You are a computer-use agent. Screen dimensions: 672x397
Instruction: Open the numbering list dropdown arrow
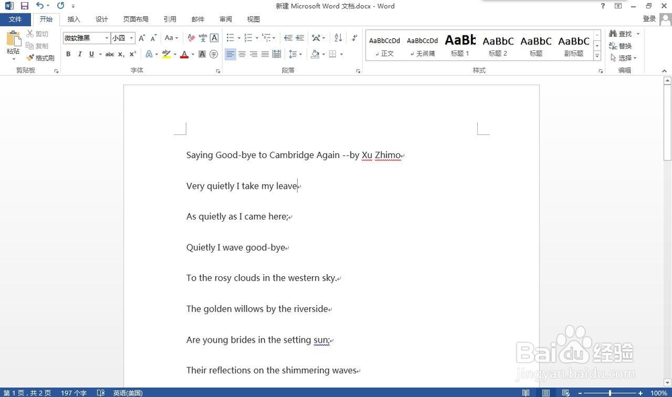pyautogui.click(x=257, y=38)
